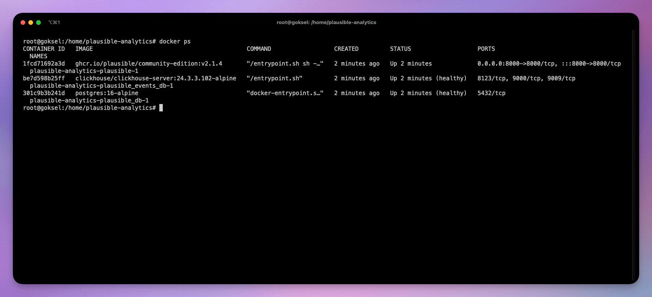This screenshot has height=297, width=652.
Task: Click the 'docker ps' command text
Action: [x=175, y=42]
